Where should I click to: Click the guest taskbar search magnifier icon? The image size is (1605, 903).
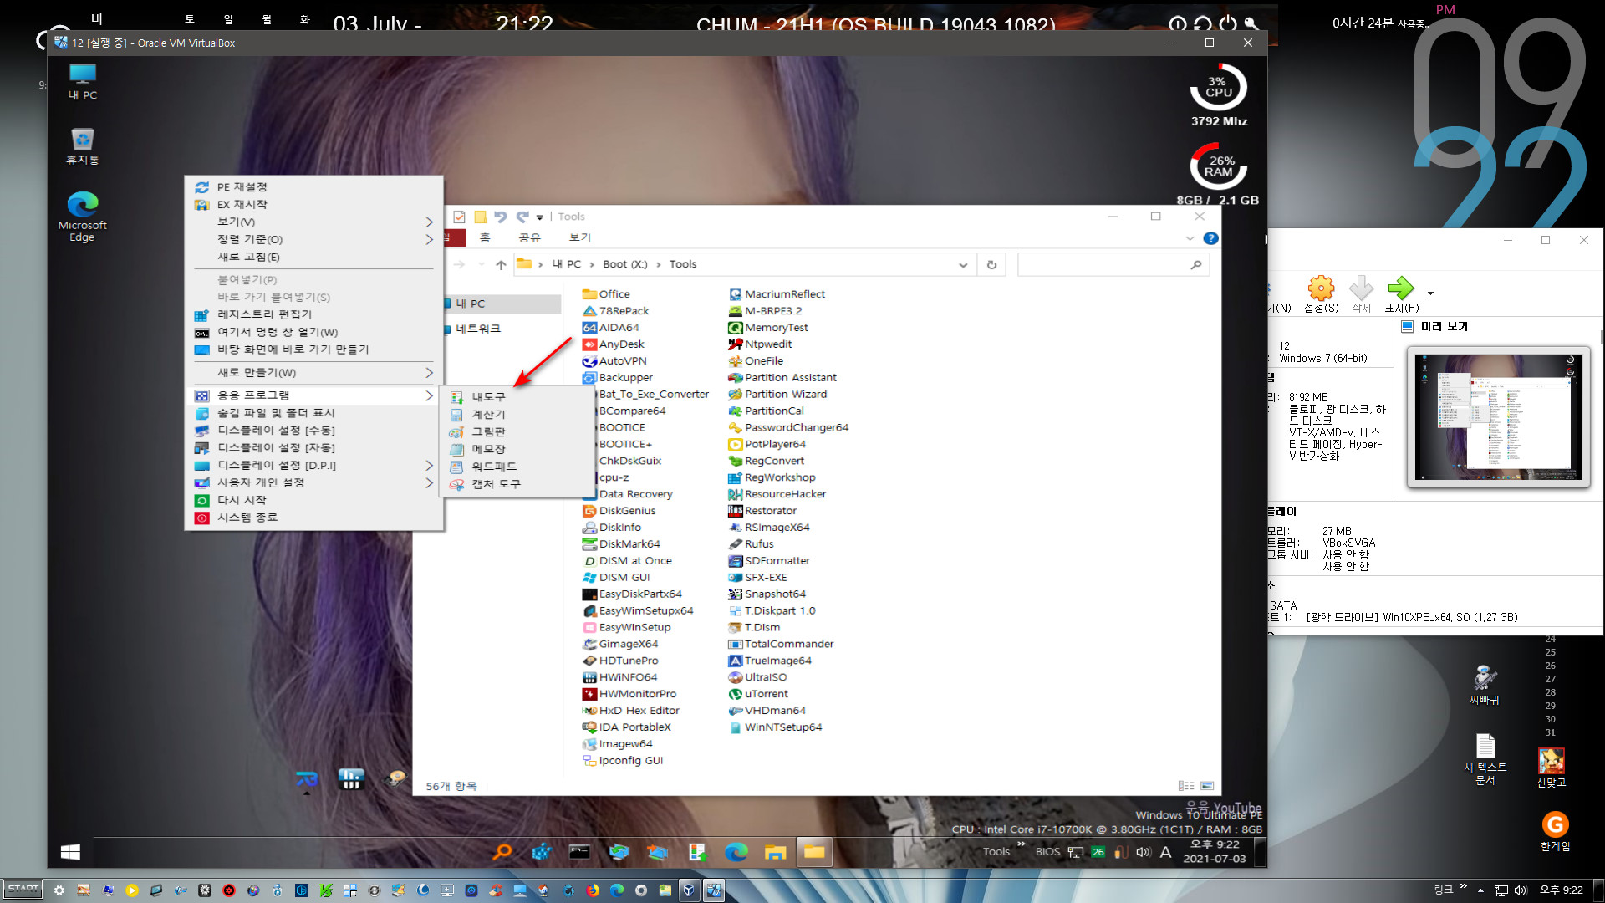(x=502, y=852)
